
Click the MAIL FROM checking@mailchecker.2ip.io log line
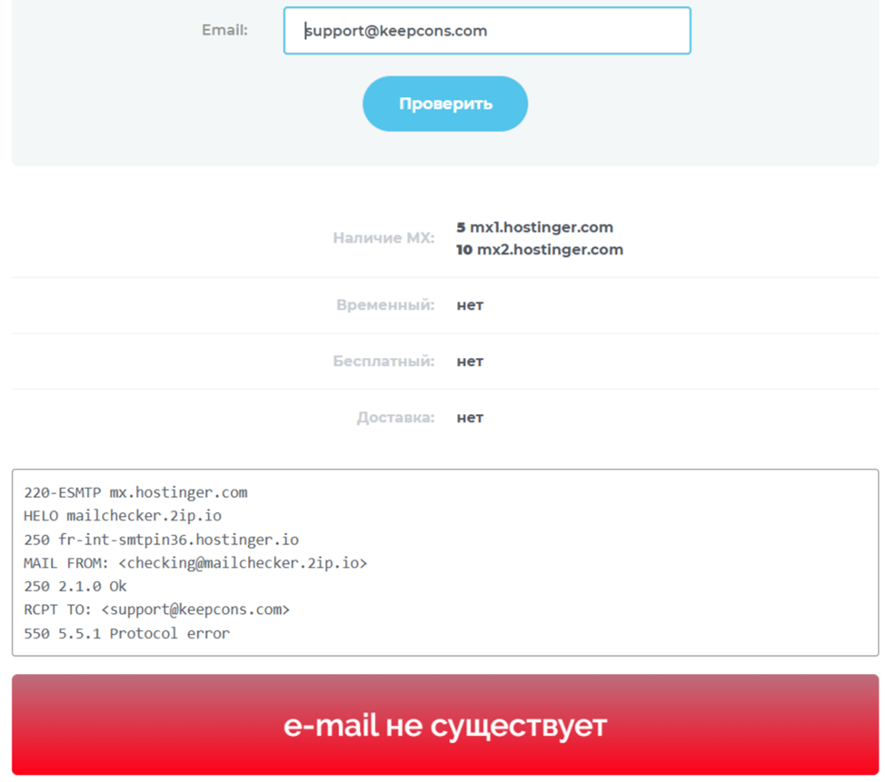tap(195, 563)
